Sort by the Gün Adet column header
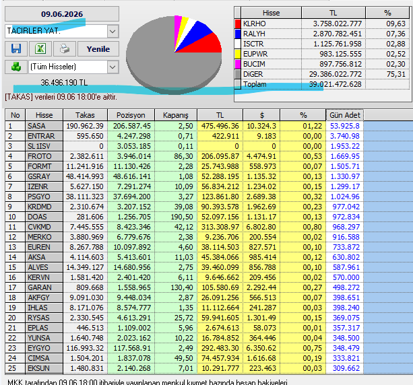The height and width of the screenshot is (385, 413). pos(345,115)
